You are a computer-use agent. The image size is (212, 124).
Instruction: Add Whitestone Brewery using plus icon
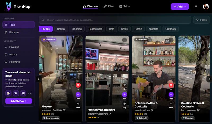point(125,94)
